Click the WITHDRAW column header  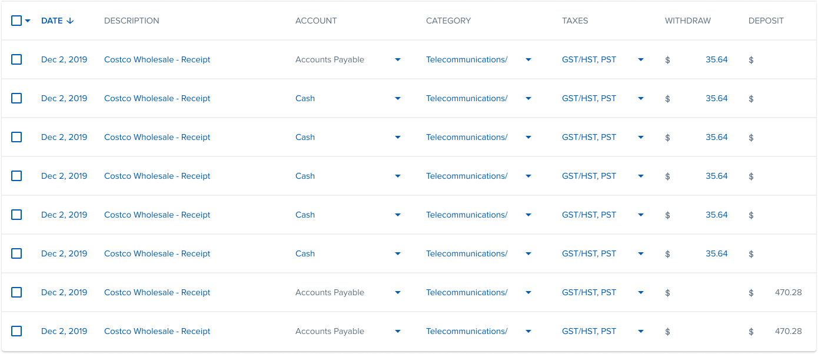687,21
